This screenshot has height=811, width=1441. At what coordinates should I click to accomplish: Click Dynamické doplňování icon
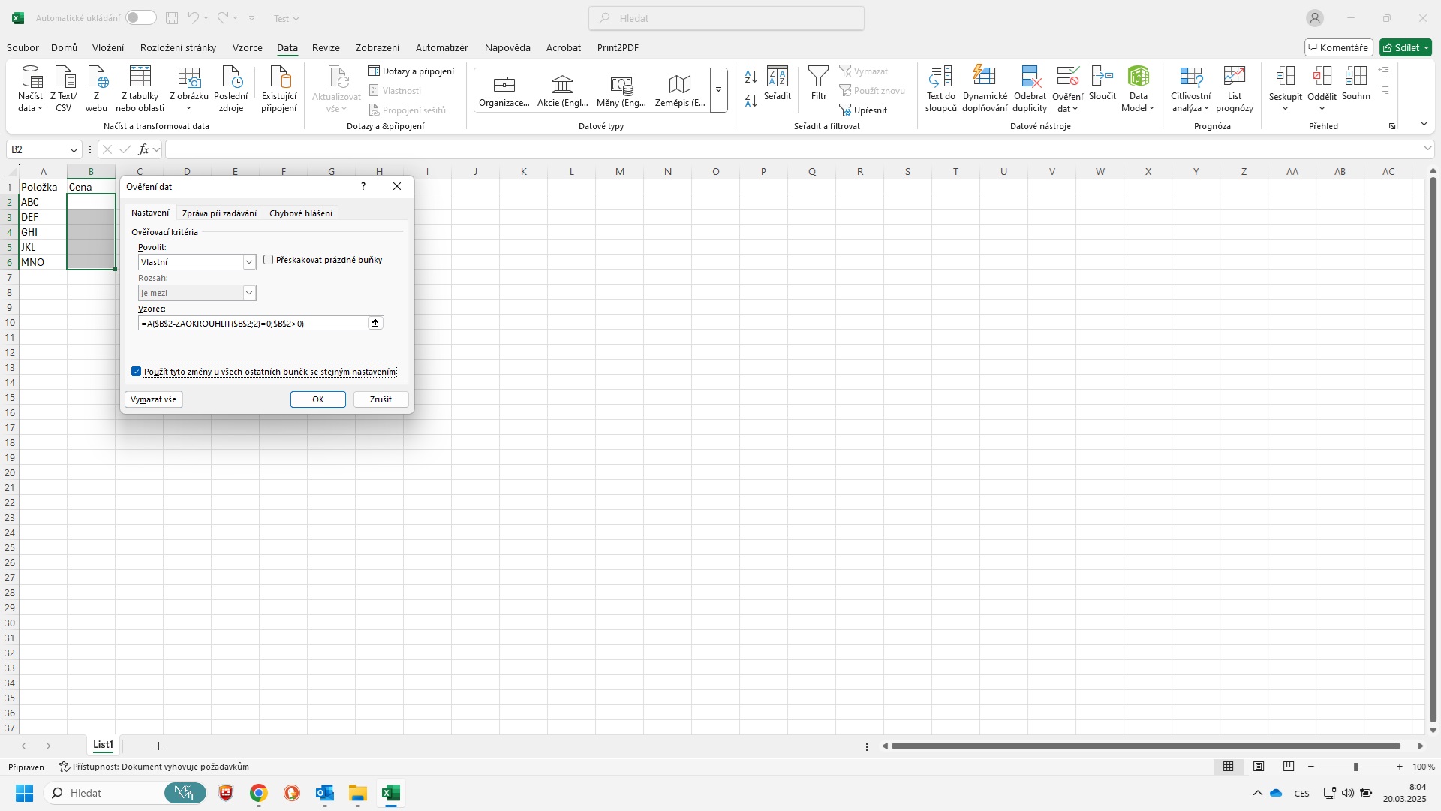click(x=984, y=76)
